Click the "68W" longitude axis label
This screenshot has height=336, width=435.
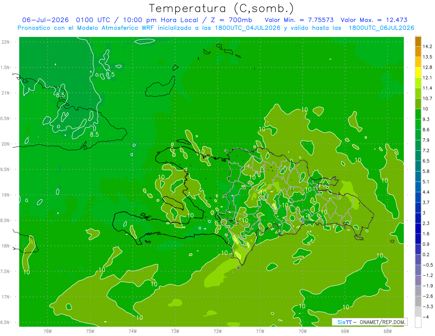(388, 331)
